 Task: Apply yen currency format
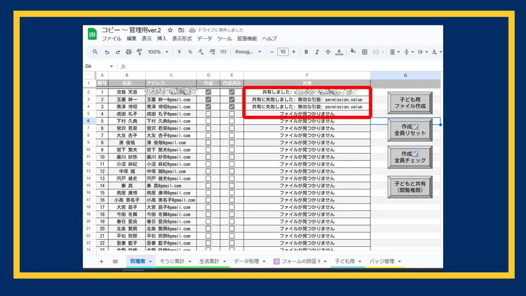coord(179,52)
